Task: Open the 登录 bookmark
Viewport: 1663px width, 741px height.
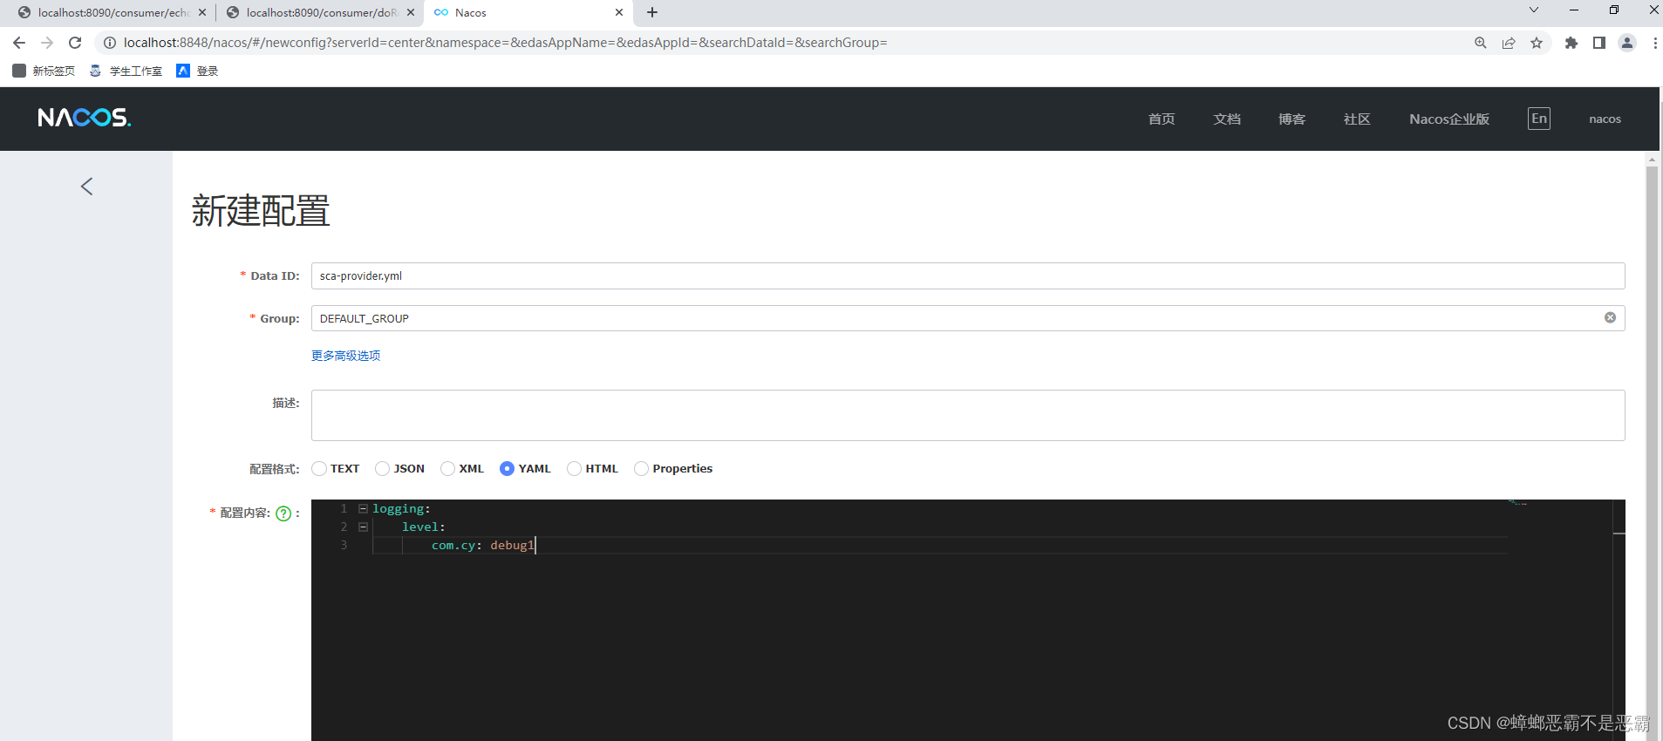Action: [x=197, y=71]
